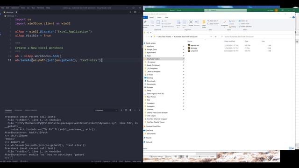Click Move to icon in Explorer ribbon
Viewport: 299px width, 168px height.
(178, 24)
